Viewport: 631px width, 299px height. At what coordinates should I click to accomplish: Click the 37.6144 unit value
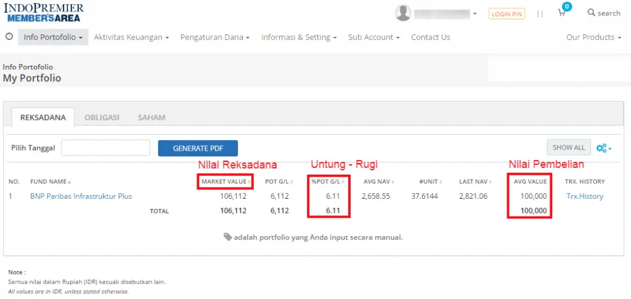pyautogui.click(x=425, y=196)
